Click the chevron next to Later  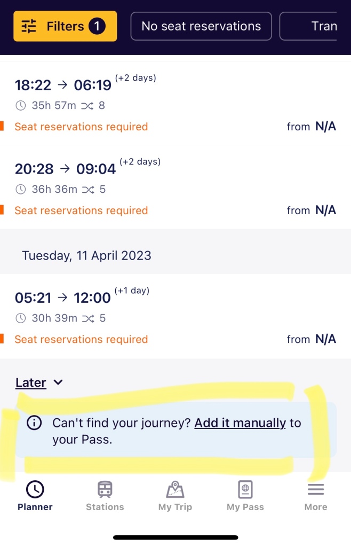58,382
